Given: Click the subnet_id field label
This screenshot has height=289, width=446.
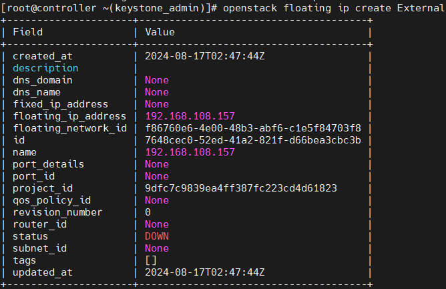Looking at the screenshot, I should [x=39, y=248].
